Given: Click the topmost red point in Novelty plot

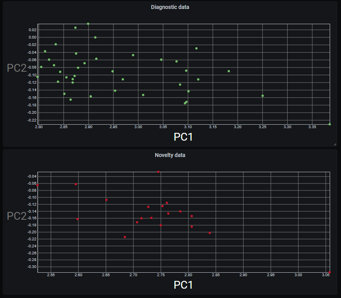Looking at the screenshot, I should 158,172.
